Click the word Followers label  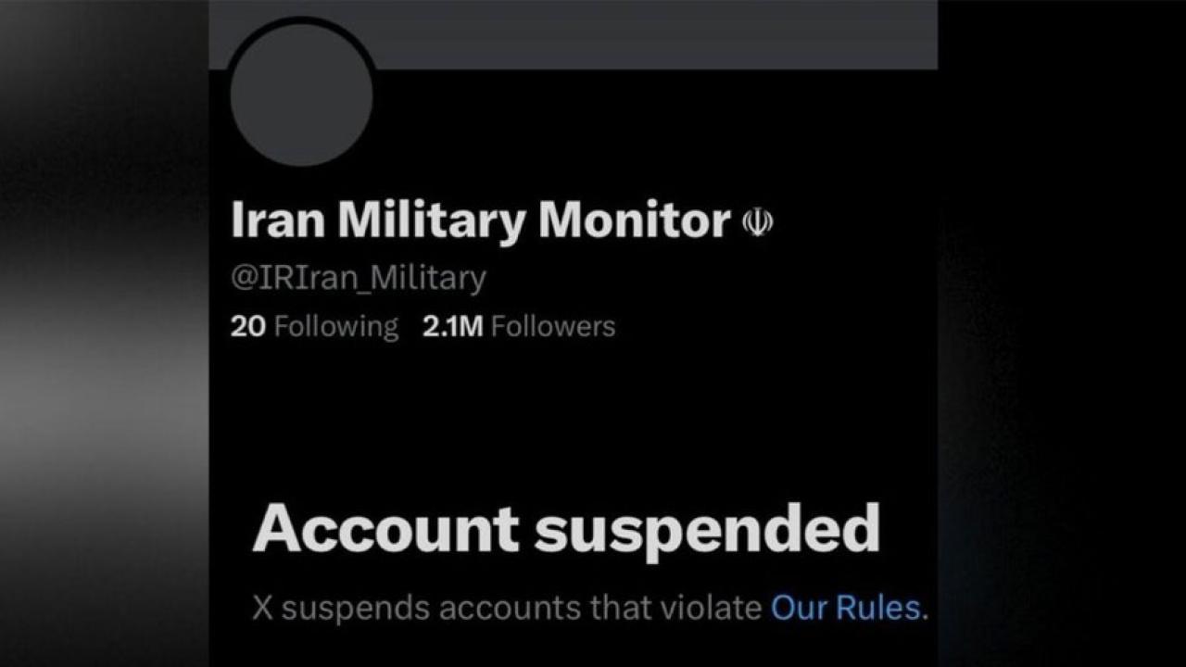[553, 326]
